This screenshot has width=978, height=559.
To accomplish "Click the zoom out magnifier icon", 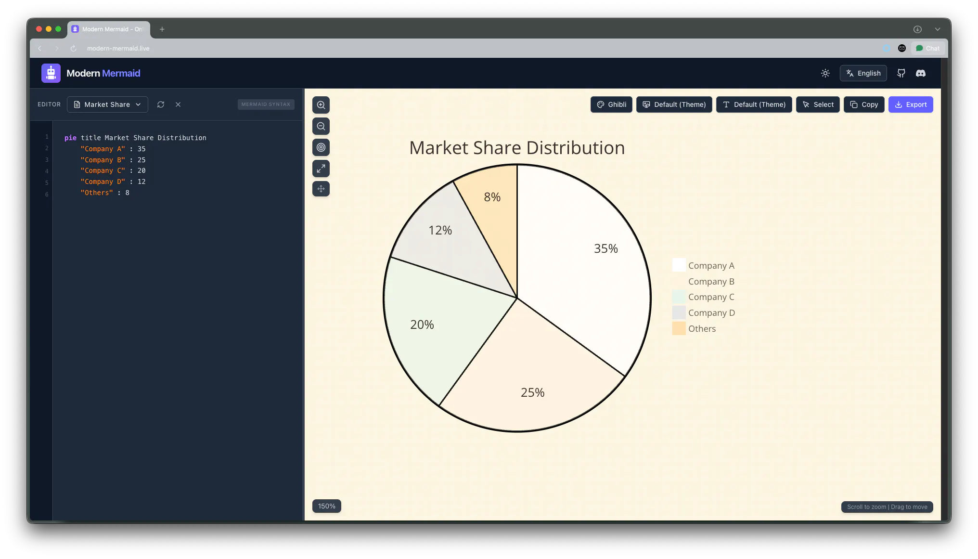I will (x=321, y=126).
